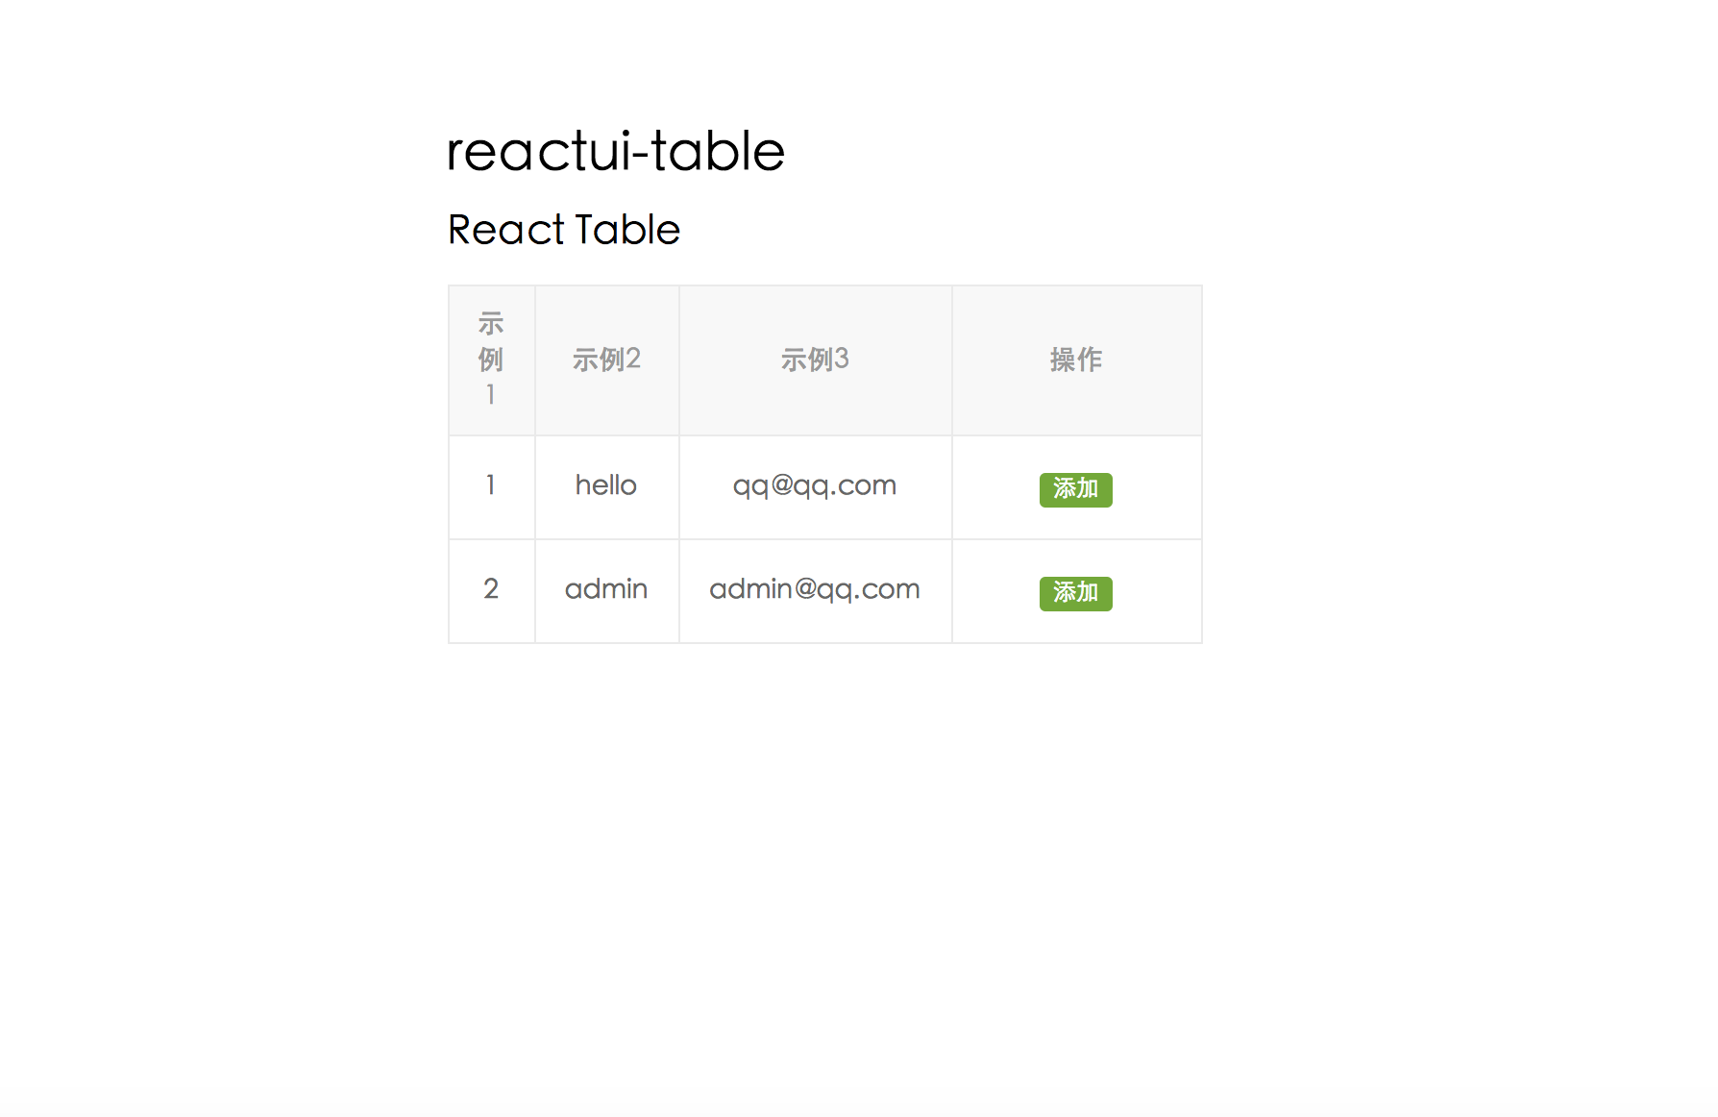The height and width of the screenshot is (1117, 1718).
Task: Click the 添加 button in the hello row
Action: [x=1075, y=489]
